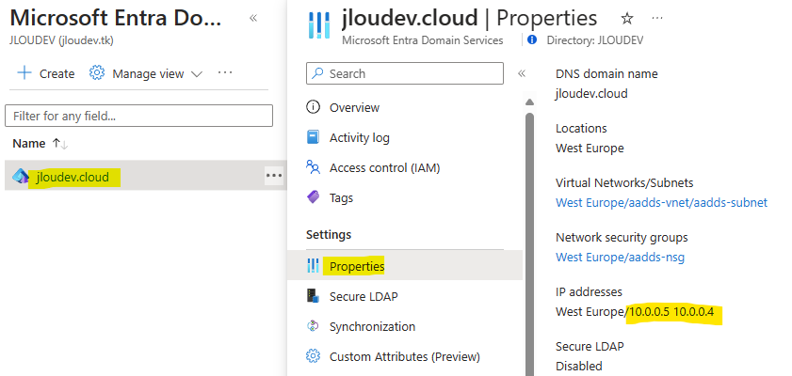This screenshot has height=376, width=792.
Task: Open the Overview menu item
Action: 354,107
